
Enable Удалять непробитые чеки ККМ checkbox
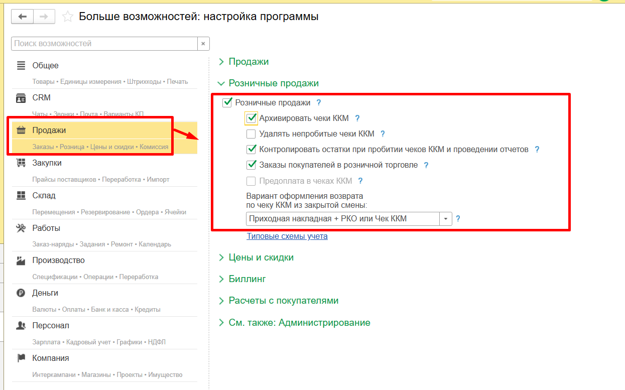coord(251,134)
